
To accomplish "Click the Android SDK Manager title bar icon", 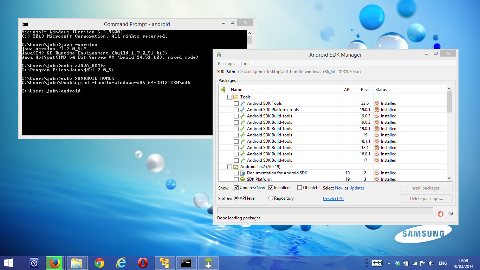I will click(x=219, y=54).
